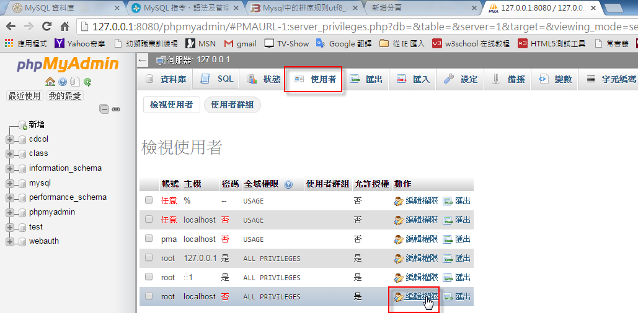Expand the information_schema tree node
The height and width of the screenshot is (313, 638).
(x=10, y=169)
